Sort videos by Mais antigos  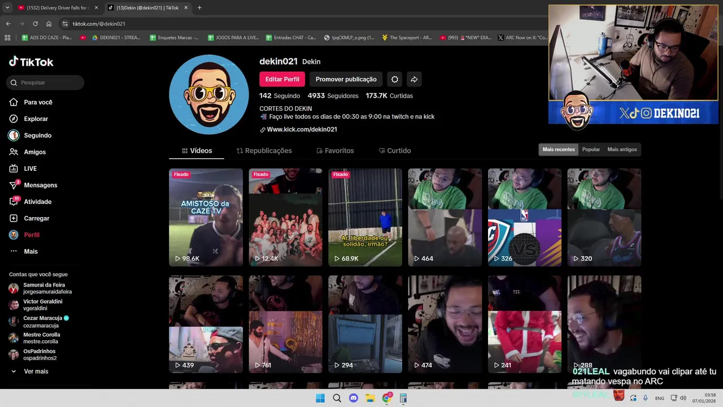[x=622, y=149]
